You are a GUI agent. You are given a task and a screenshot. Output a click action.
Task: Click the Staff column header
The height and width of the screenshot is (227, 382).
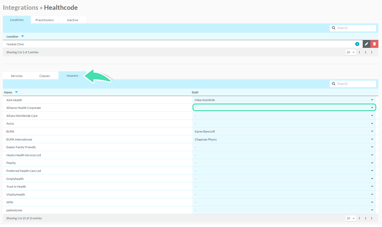[x=195, y=92]
